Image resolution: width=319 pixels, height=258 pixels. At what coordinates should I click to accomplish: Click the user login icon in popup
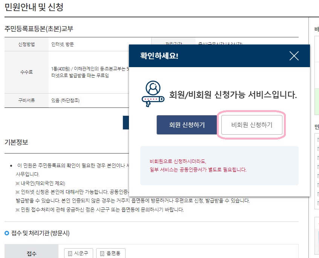(153, 94)
